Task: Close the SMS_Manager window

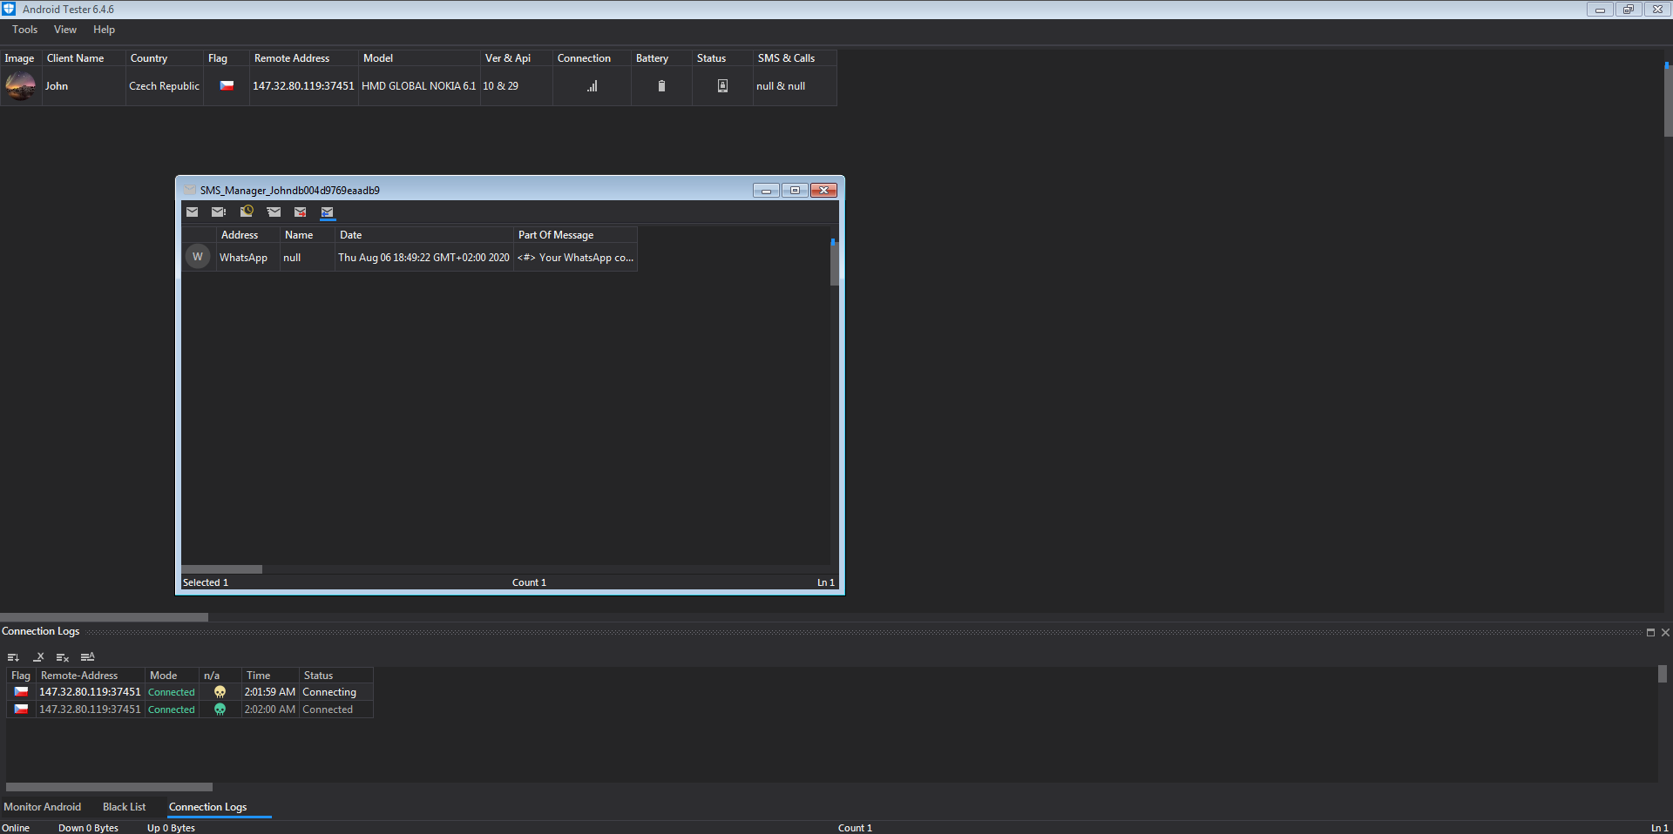Action: [x=823, y=191]
